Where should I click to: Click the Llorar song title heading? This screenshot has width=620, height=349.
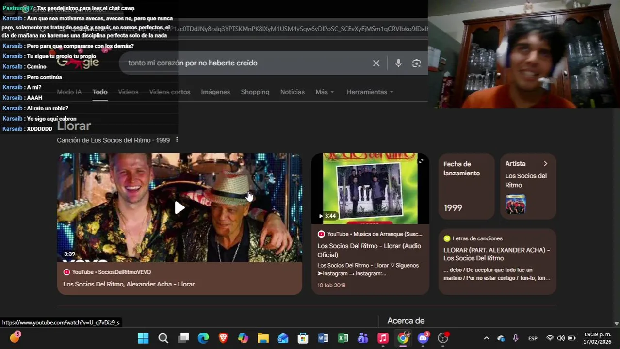pyautogui.click(x=74, y=126)
